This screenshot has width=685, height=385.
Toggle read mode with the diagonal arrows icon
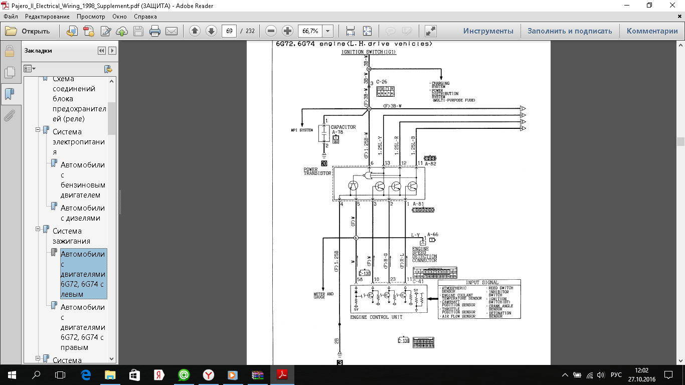(430, 31)
